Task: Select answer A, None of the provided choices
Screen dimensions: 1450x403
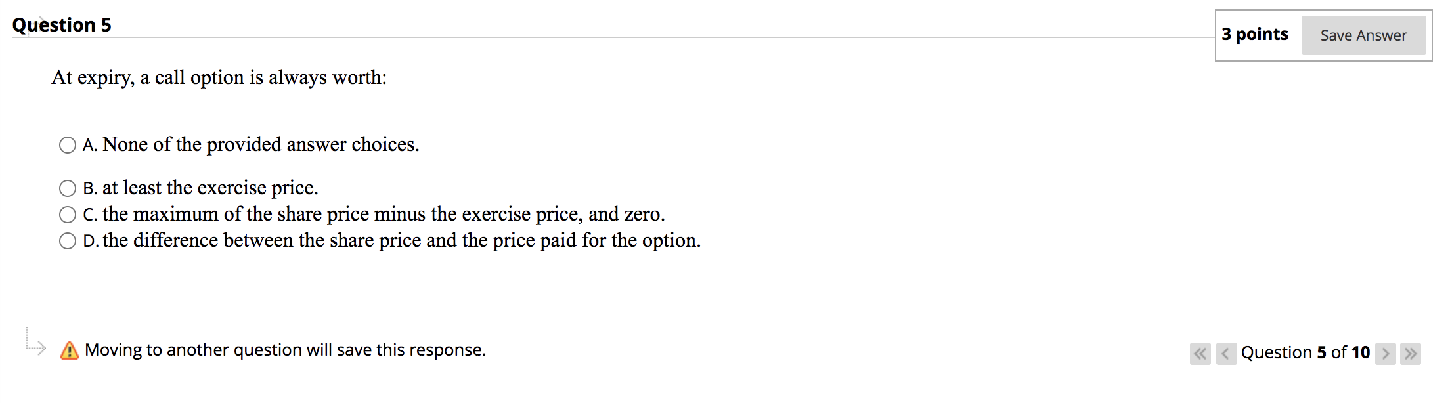Action: 68,145
